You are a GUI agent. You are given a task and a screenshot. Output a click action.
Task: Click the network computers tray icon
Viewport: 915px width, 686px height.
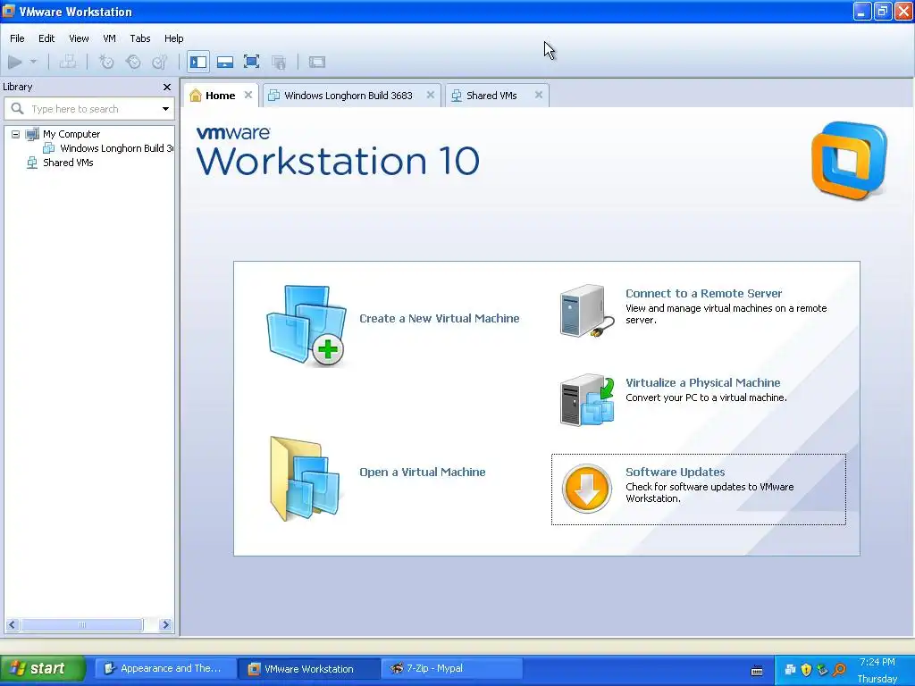coord(790,669)
